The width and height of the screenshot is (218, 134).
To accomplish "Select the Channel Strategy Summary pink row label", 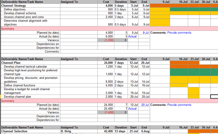I will pos(8,29).
